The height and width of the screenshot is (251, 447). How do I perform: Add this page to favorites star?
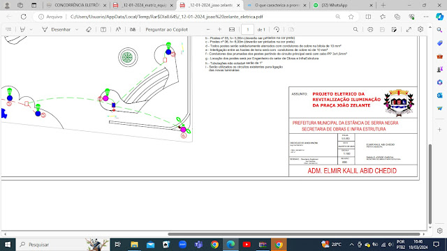[351, 17]
